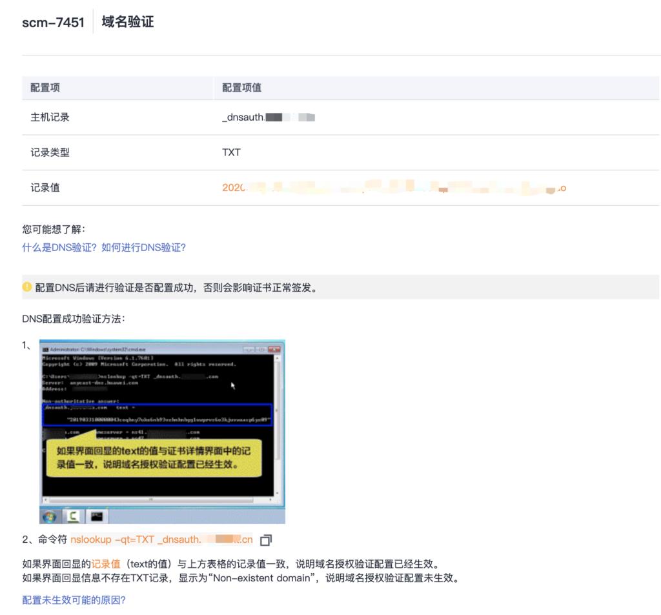Click the embedded cmd example screenshot
Image resolution: width=661 pixels, height=615 pixels.
coord(161,429)
